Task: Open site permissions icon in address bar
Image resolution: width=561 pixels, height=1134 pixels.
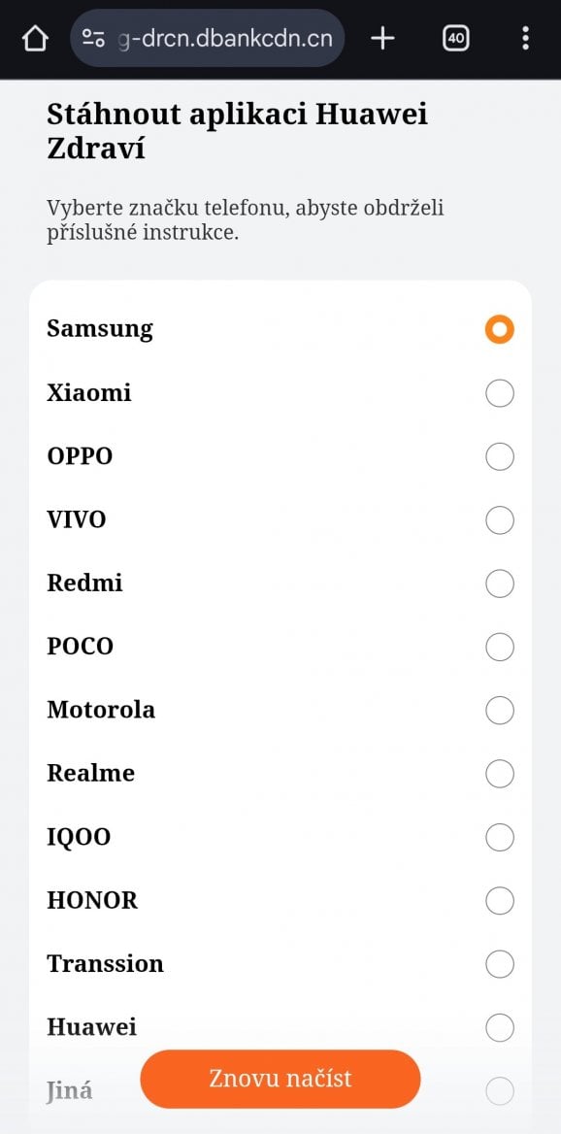Action: 92,38
